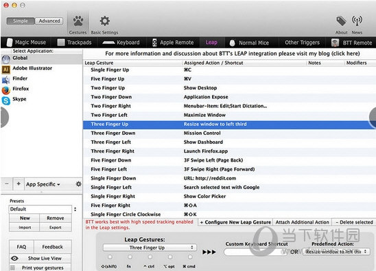Select Single Finger Circle Clockwise row
This screenshot has width=376, height=271.
point(229,214)
